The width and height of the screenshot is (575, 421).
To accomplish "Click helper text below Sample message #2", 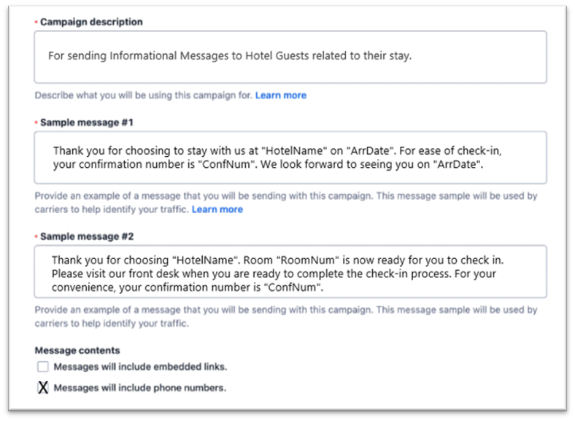I will pos(285,316).
